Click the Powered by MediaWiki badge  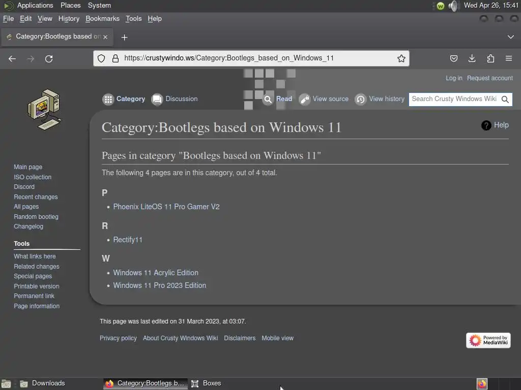[x=488, y=340]
